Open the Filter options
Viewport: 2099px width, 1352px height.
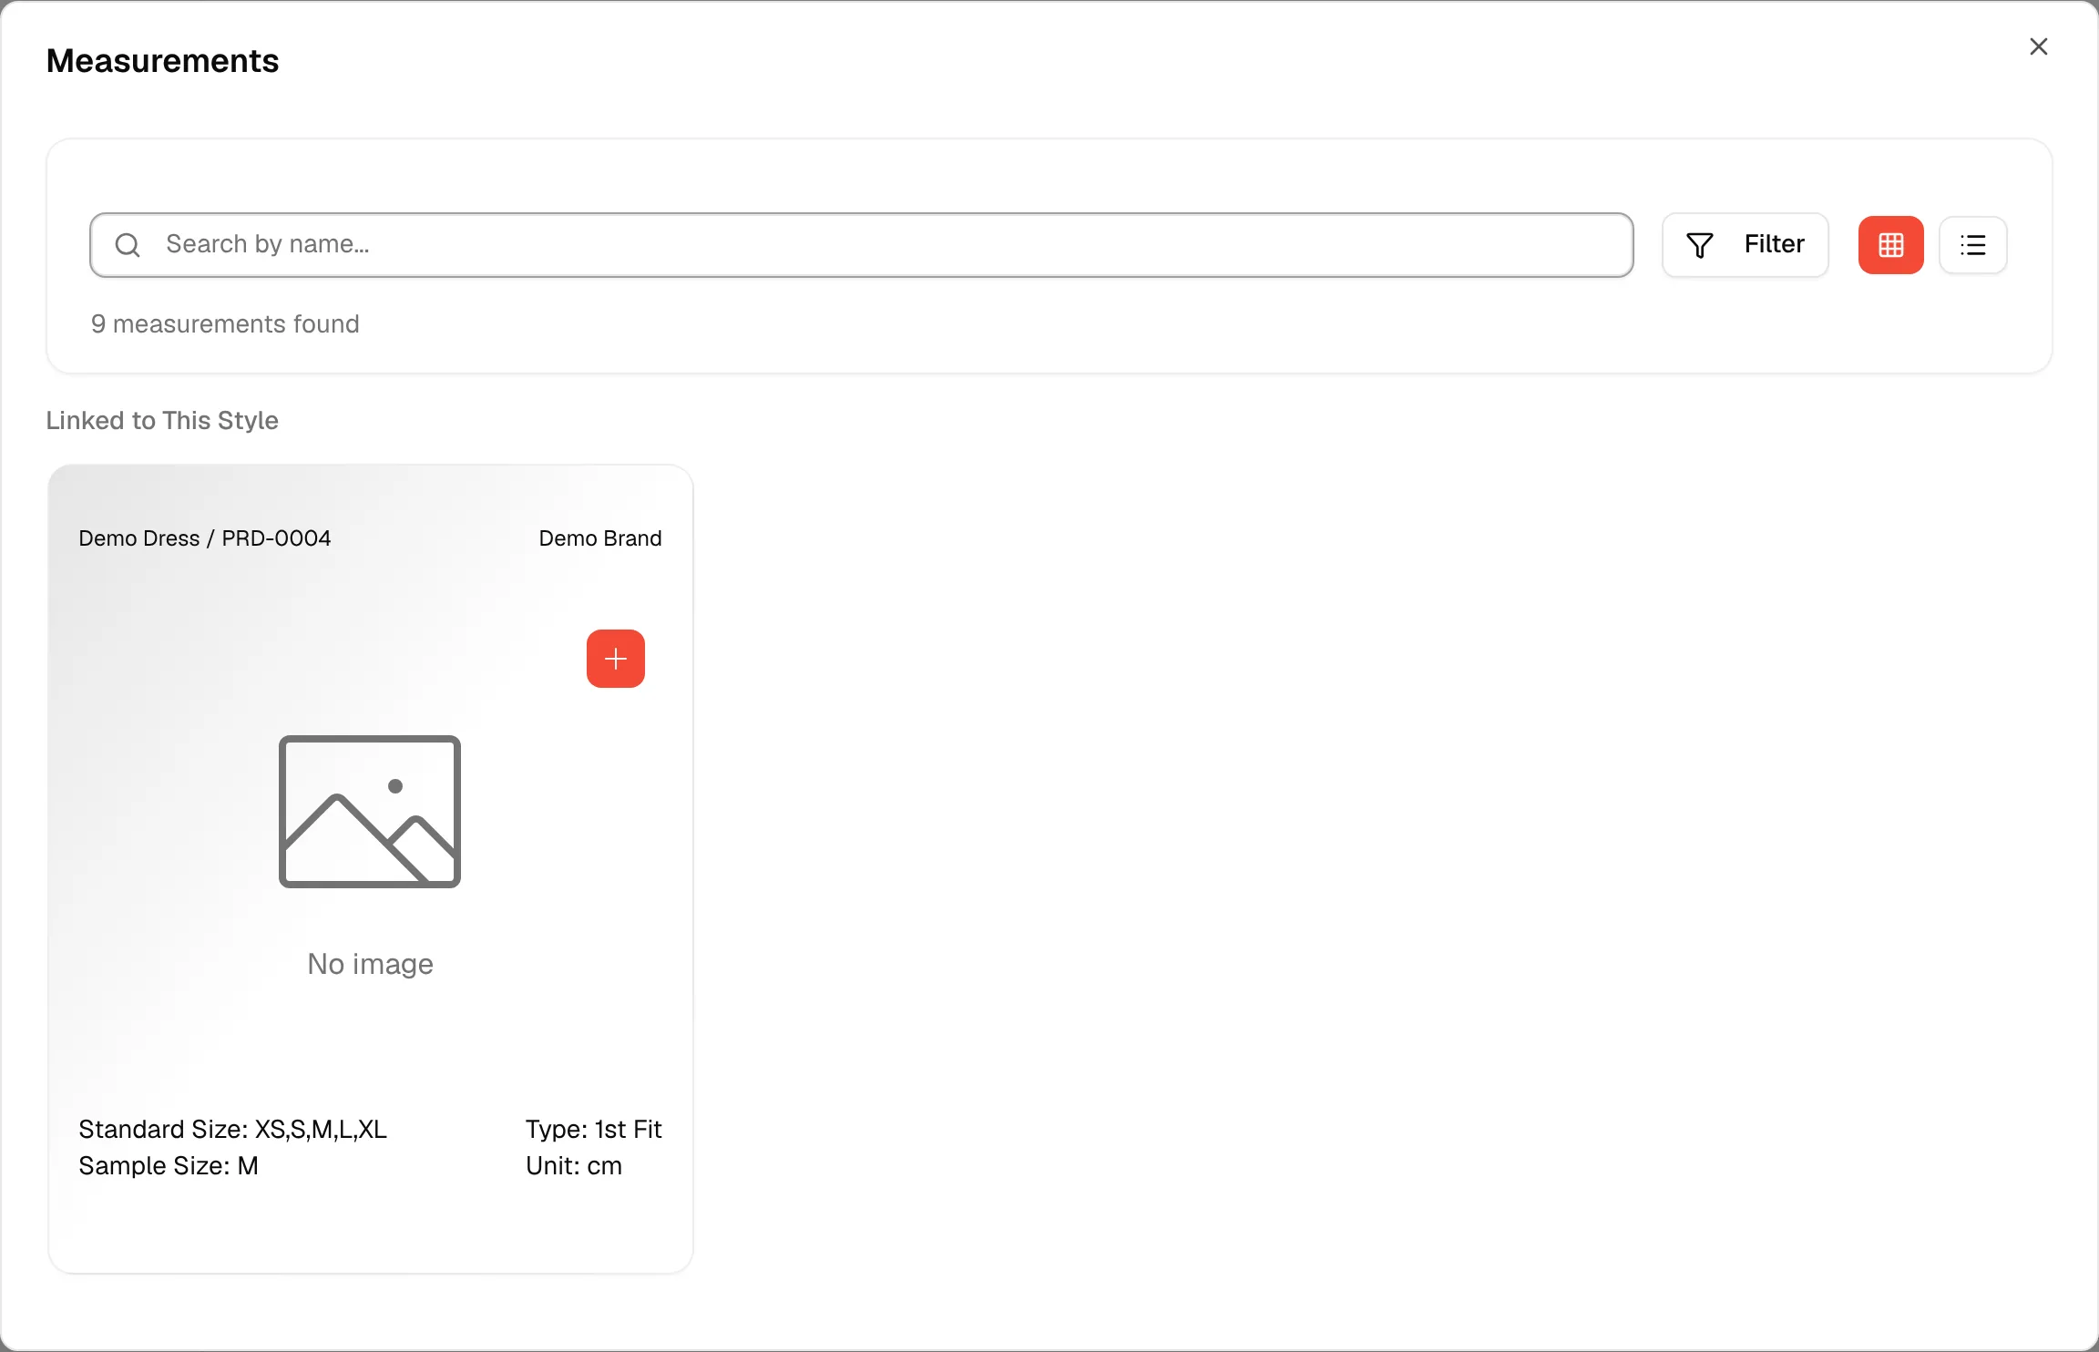1745,245
